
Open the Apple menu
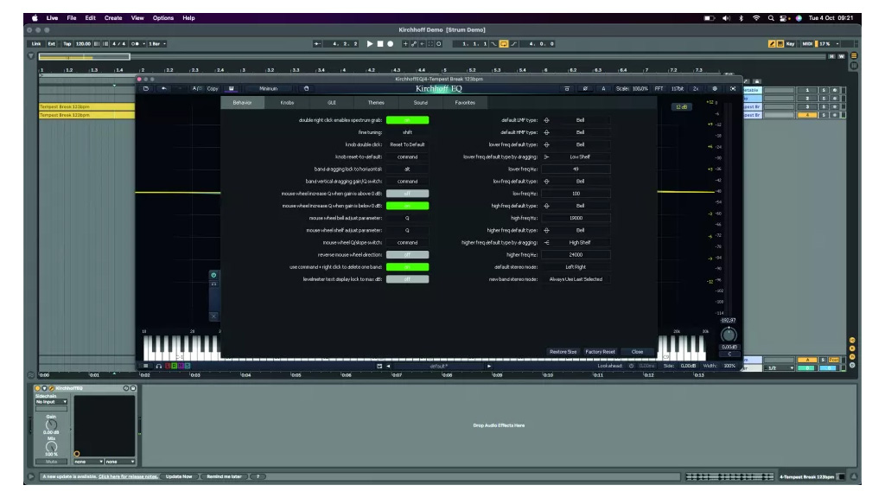(x=35, y=18)
